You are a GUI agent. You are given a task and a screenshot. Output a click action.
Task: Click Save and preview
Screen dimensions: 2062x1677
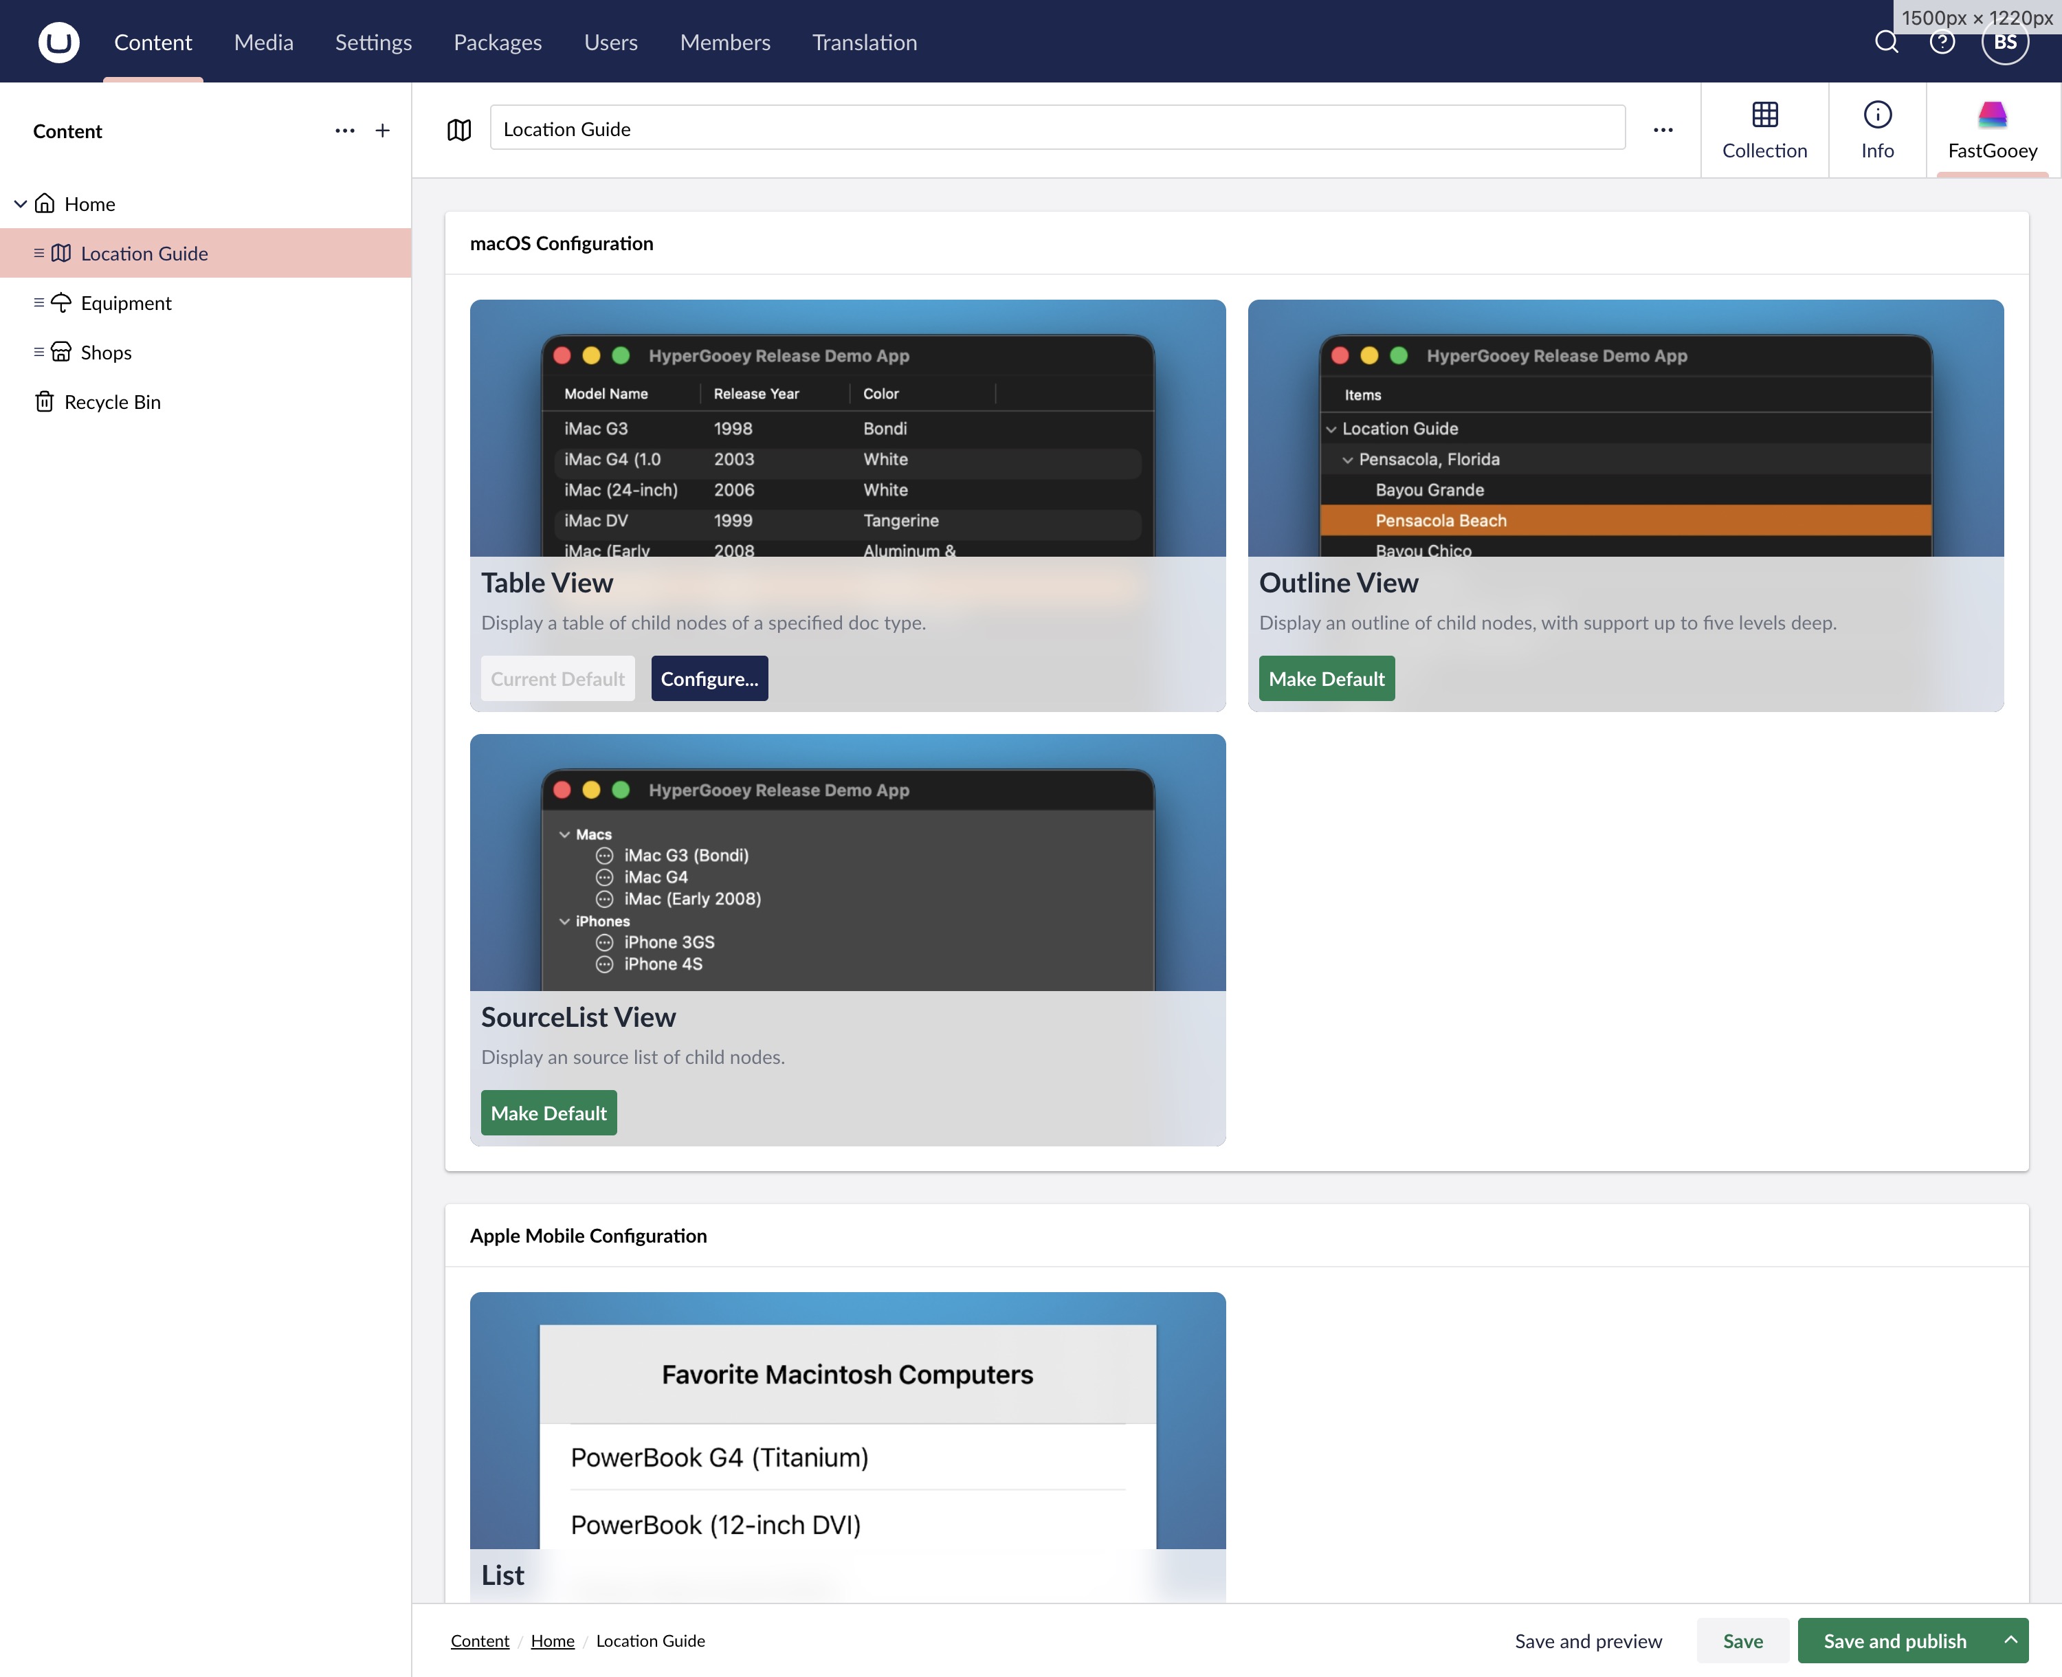(x=1588, y=1641)
